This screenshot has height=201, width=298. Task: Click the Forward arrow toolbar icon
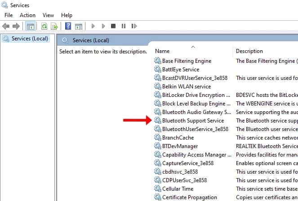tap(16, 26)
